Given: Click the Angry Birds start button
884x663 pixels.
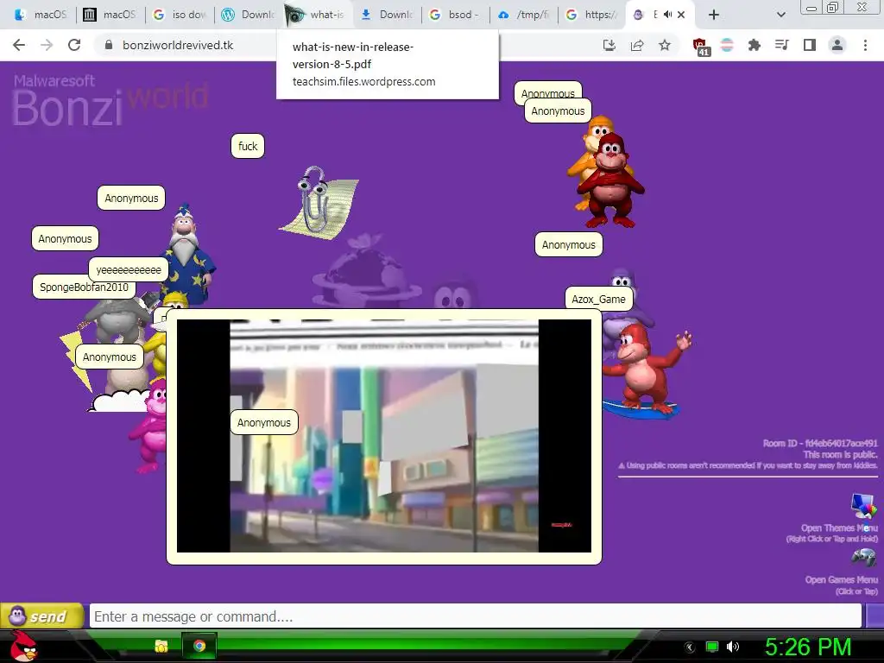Looking at the screenshot, I should tap(23, 646).
